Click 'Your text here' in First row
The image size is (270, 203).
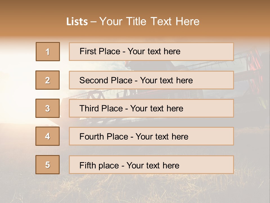point(154,51)
